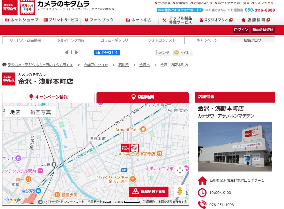The height and width of the screenshot is (209, 284).
Task: Click the hotel icon by マンテンホテル駅前
Action: (x=40, y=171)
